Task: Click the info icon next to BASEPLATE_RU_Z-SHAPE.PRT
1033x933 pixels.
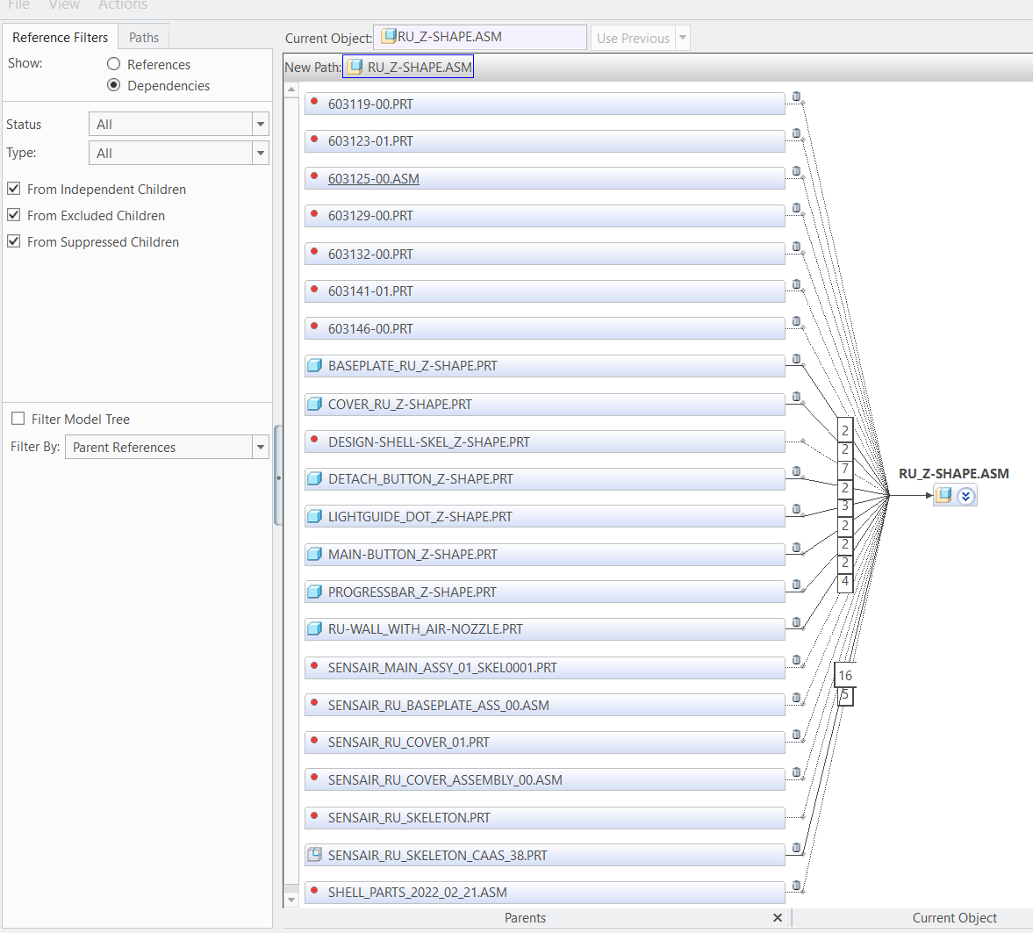Action: point(795,359)
